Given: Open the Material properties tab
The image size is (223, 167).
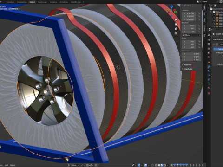Looking at the screenshot, I should coord(209,88).
